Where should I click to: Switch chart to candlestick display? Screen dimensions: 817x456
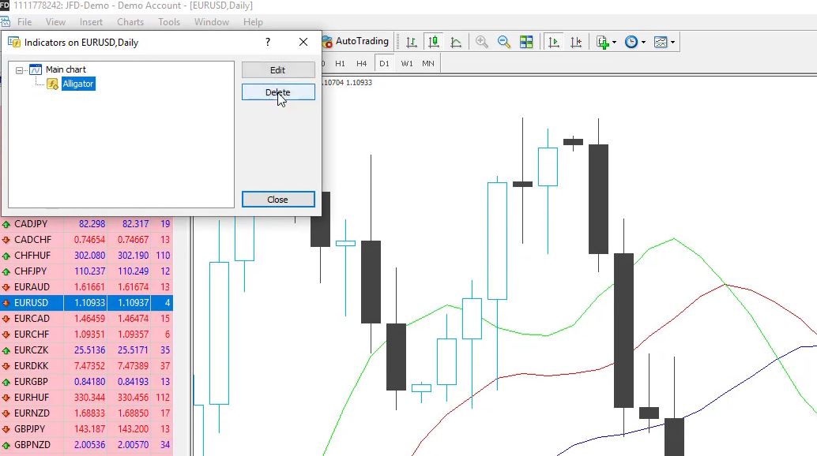click(433, 41)
